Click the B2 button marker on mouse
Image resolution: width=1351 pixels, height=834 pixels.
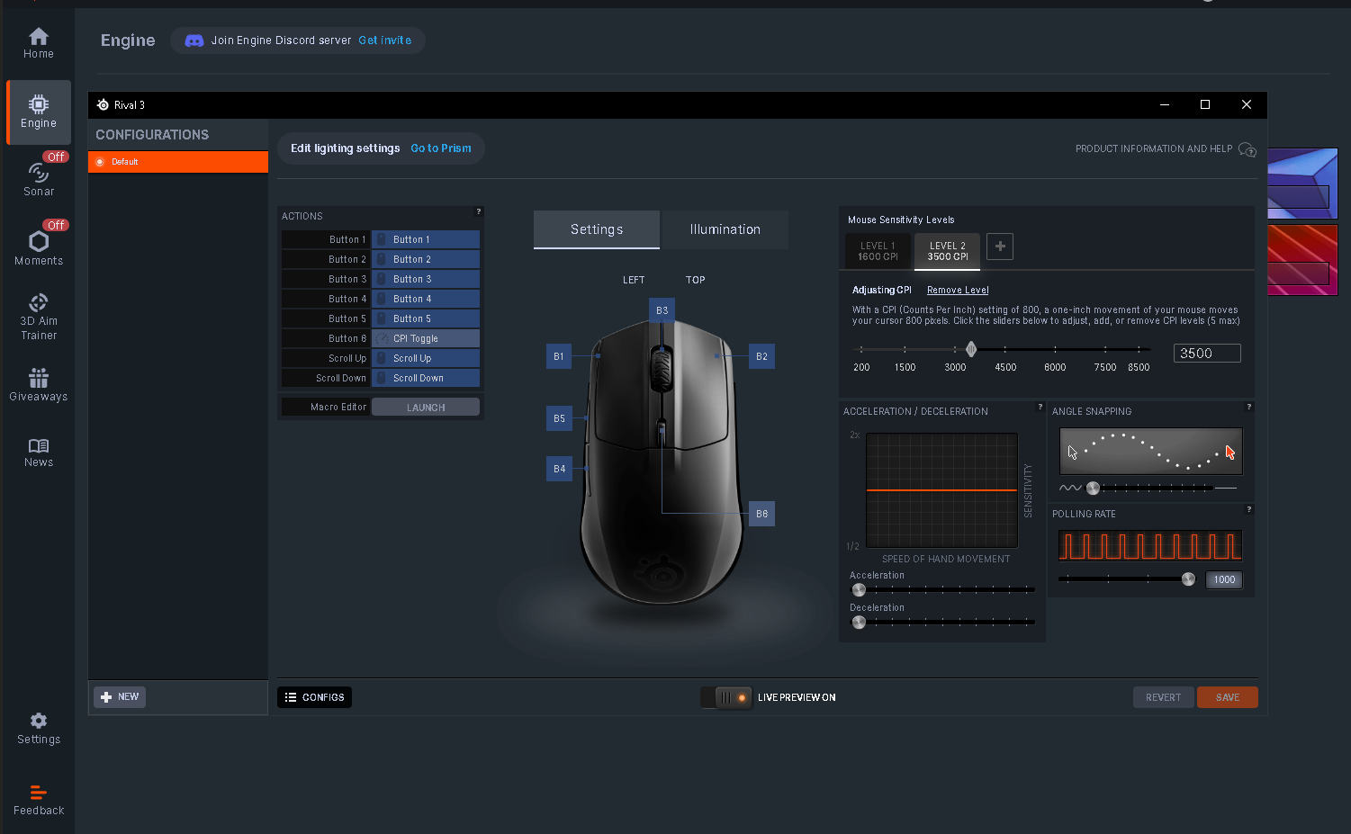click(761, 356)
